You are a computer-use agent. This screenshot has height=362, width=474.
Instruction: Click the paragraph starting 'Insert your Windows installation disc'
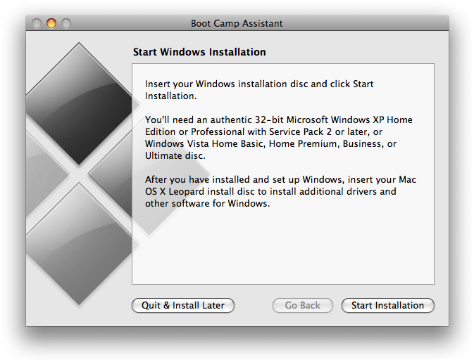point(259,90)
